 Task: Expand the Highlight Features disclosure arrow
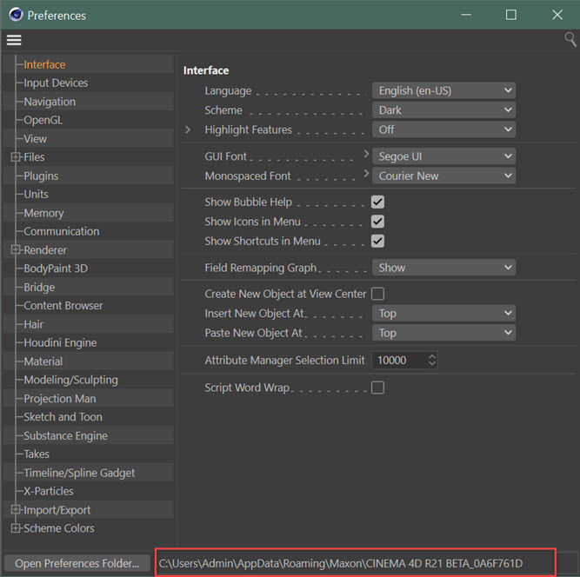tap(188, 129)
